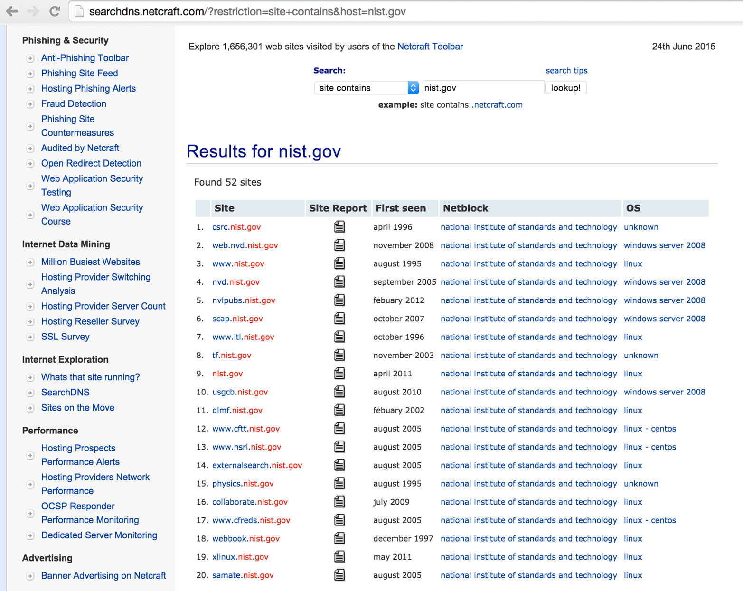Open site report for csrc.nist.gov
Image resolution: width=743 pixels, height=591 pixels.
coord(339,227)
